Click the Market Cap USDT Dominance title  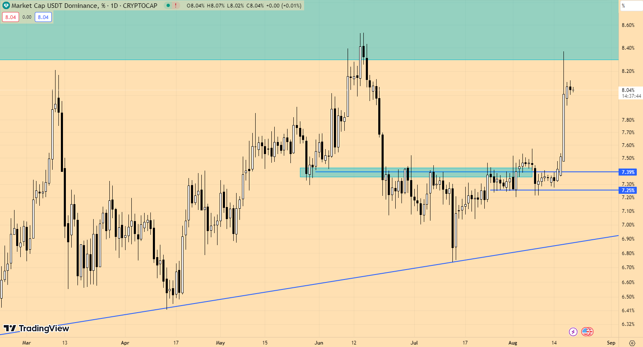(58, 5)
